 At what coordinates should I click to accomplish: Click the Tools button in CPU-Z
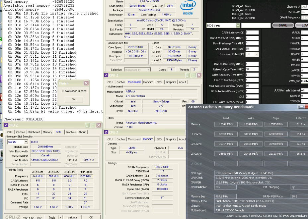point(52,217)
